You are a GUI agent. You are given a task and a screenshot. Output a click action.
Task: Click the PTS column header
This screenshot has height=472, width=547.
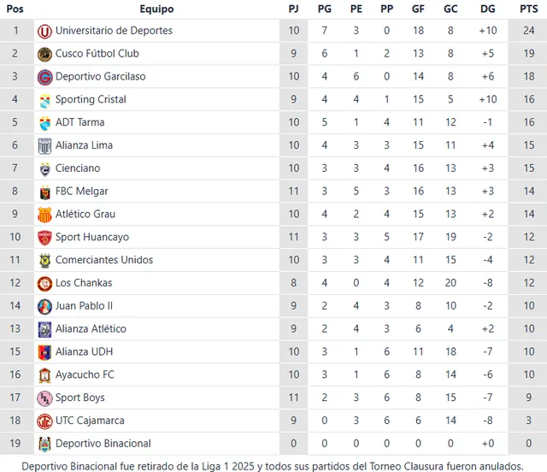pyautogui.click(x=528, y=9)
